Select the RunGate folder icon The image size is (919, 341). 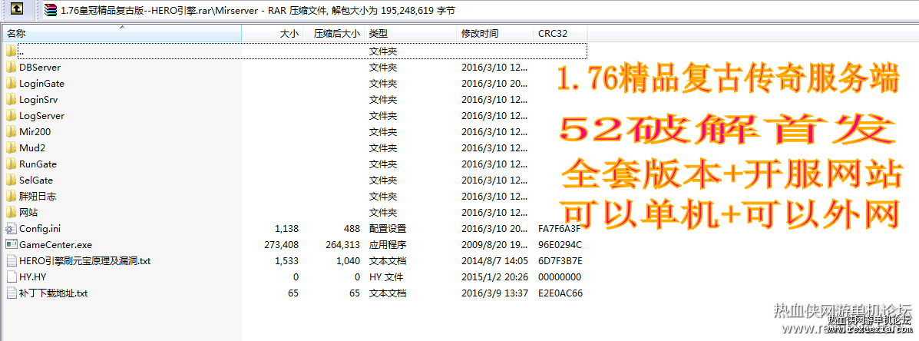point(12,164)
